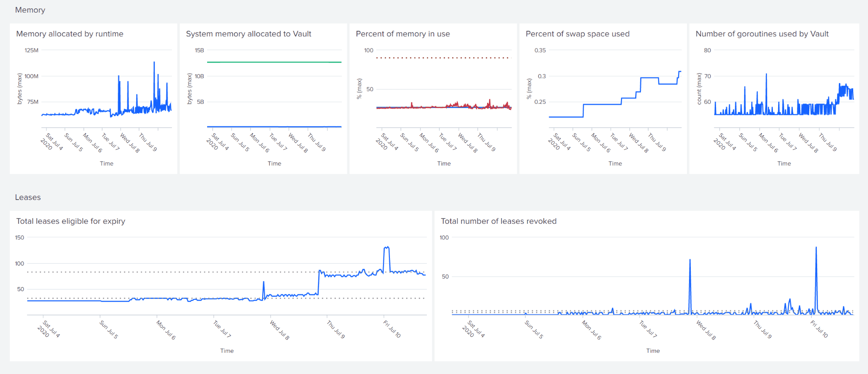Click the tallest spike in memory allocated by runtime
Image resolution: width=868 pixels, height=374 pixels.
click(x=154, y=62)
